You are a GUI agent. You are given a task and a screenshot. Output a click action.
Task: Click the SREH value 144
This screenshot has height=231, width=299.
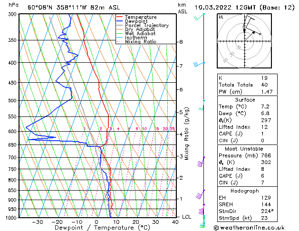266,204
